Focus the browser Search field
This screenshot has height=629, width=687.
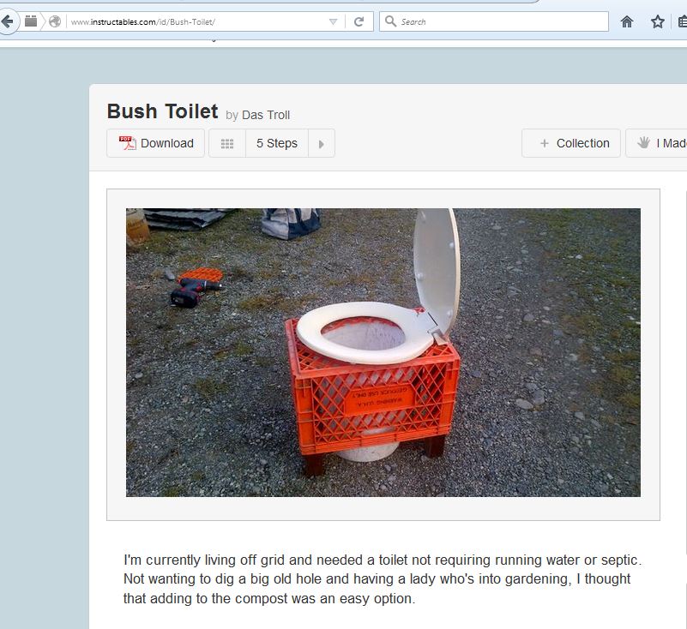[x=494, y=21]
